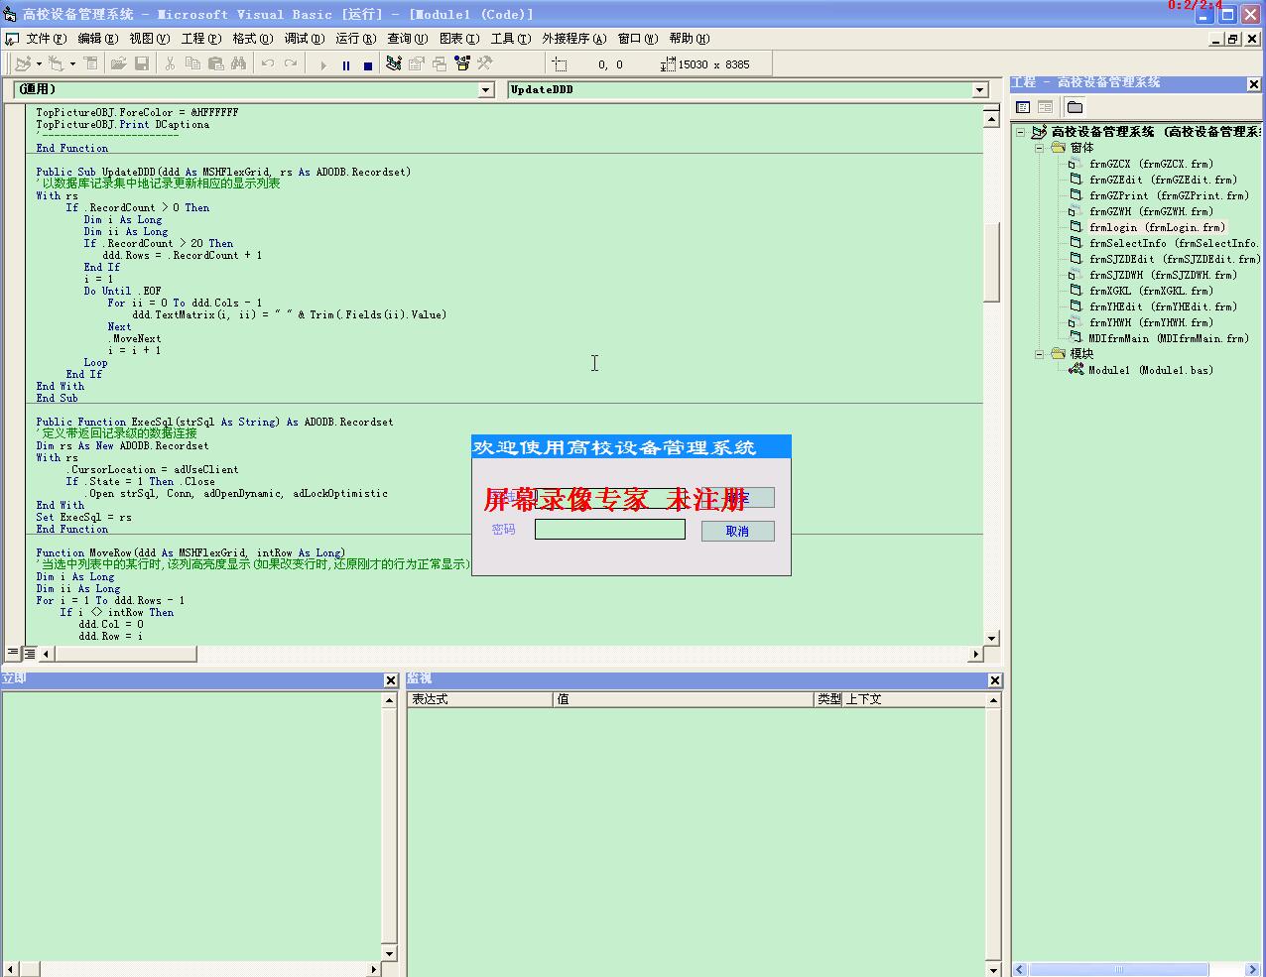Click the View Object icon in project panel
The width and height of the screenshot is (1266, 977).
[x=1045, y=107]
